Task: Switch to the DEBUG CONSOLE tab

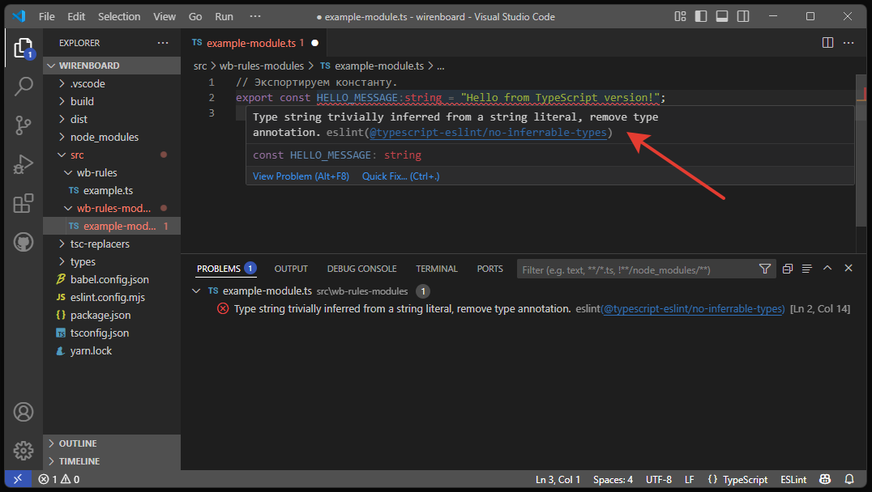Action: point(361,269)
